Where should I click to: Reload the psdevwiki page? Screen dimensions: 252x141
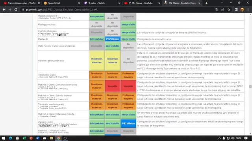(16, 9)
